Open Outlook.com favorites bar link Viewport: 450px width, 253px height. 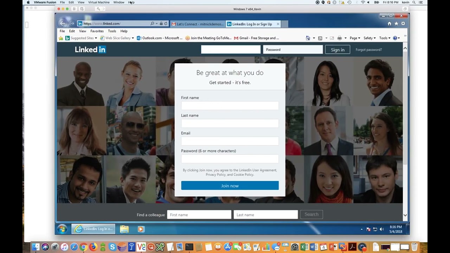(x=160, y=38)
